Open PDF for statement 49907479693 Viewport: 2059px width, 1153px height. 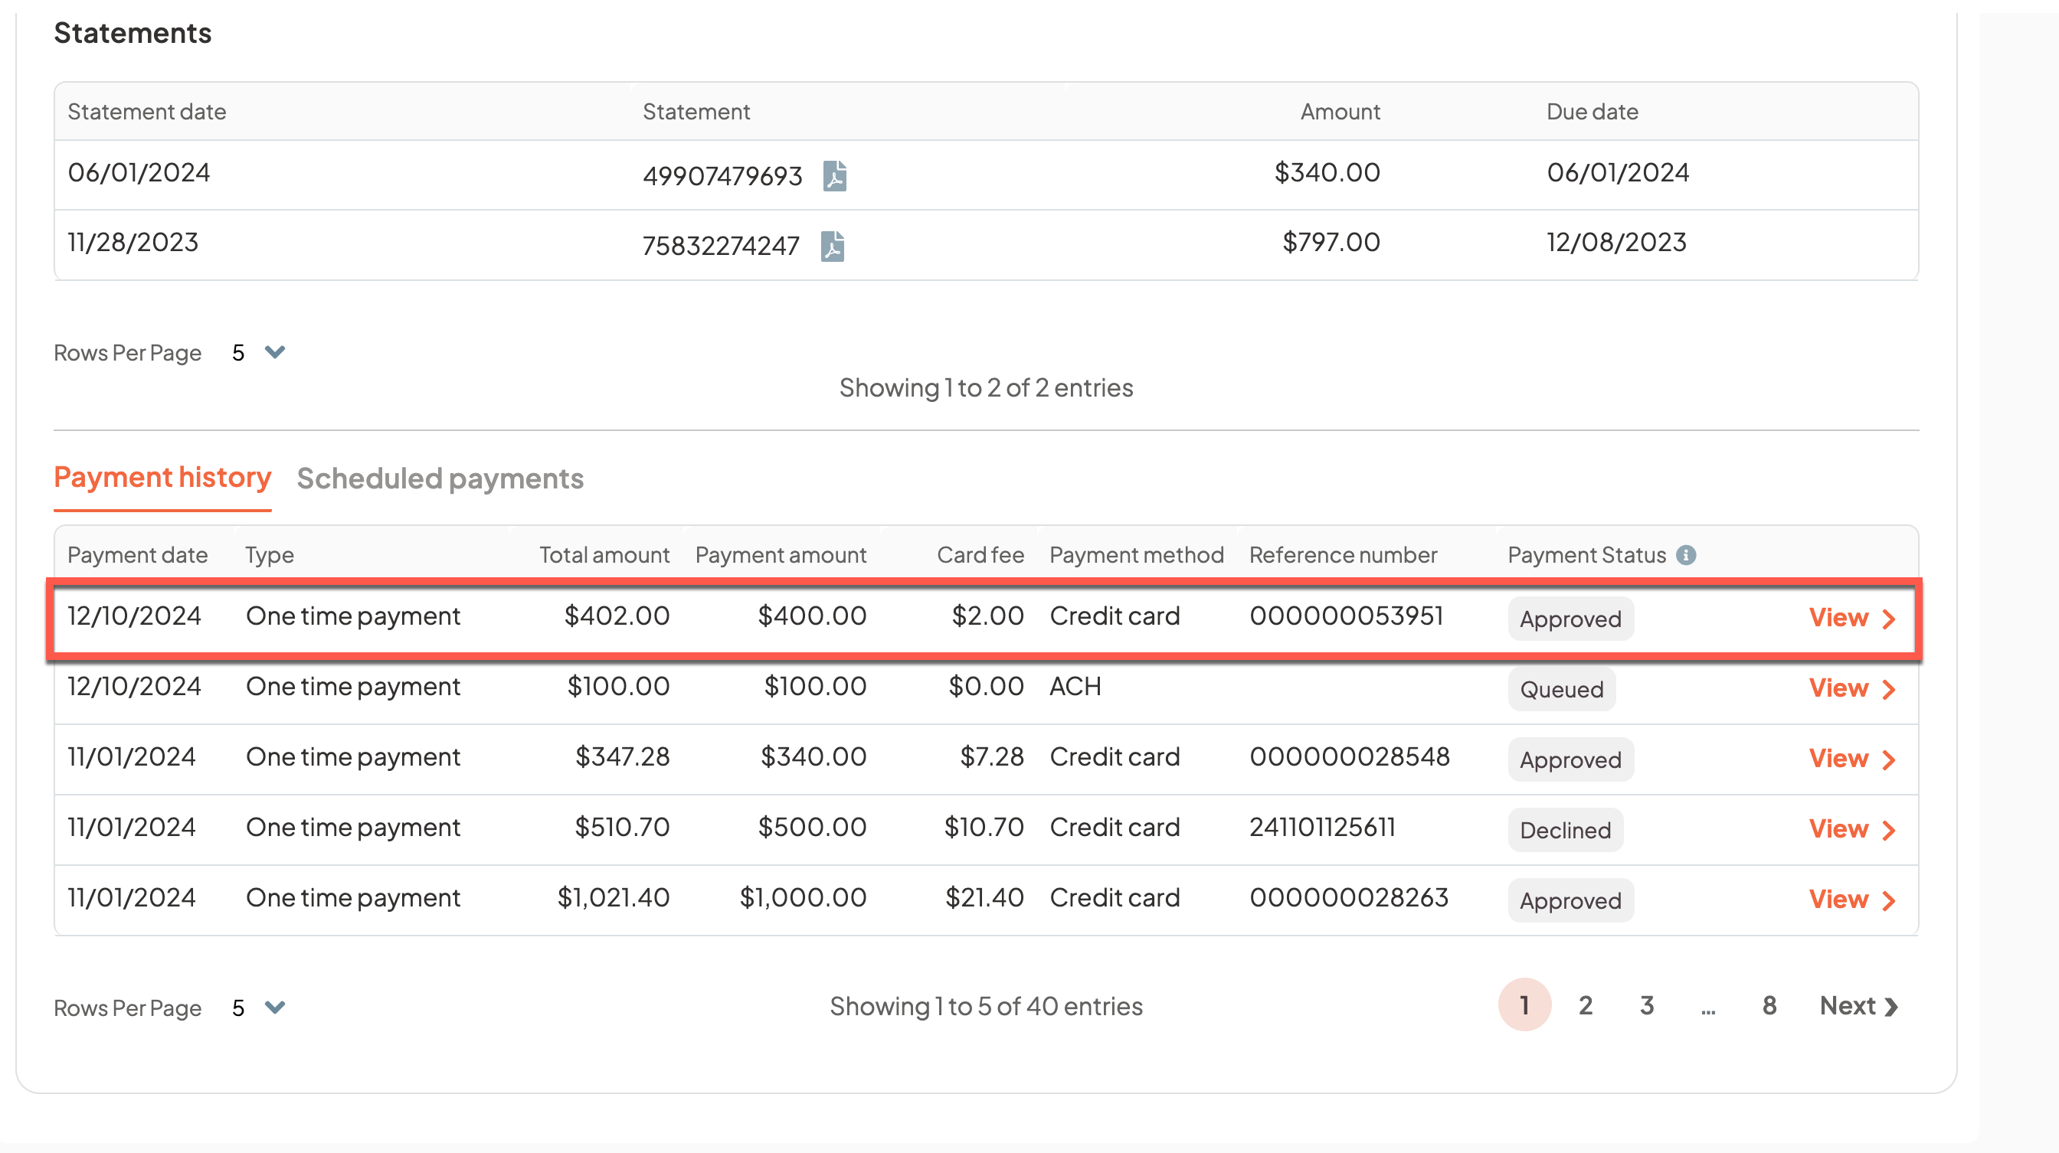[834, 175]
